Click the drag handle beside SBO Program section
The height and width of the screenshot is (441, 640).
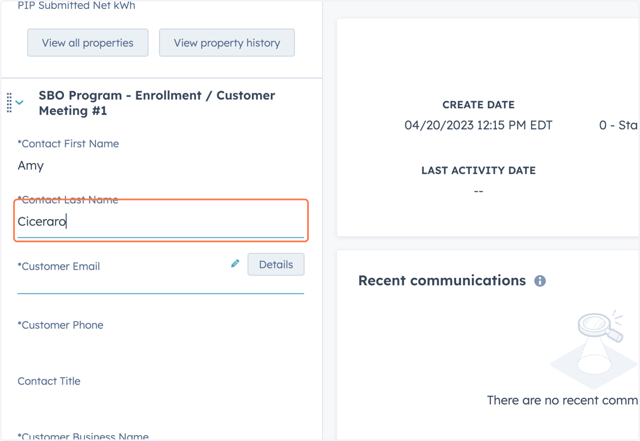(9, 102)
